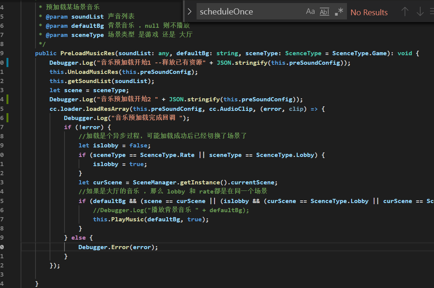Click "SceneManager" in curScene declaration

(155, 182)
